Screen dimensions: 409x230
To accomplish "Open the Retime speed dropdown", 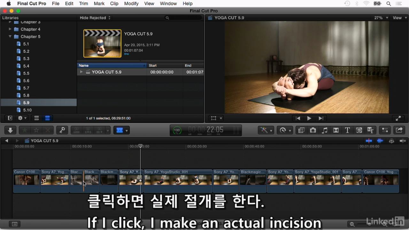I will click(285, 130).
